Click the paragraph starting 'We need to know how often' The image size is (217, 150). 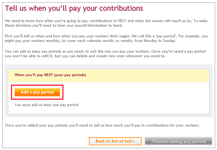106,23
